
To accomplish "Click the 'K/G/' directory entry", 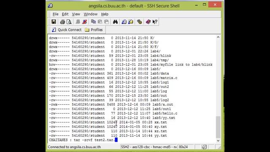I will pos(154,42).
